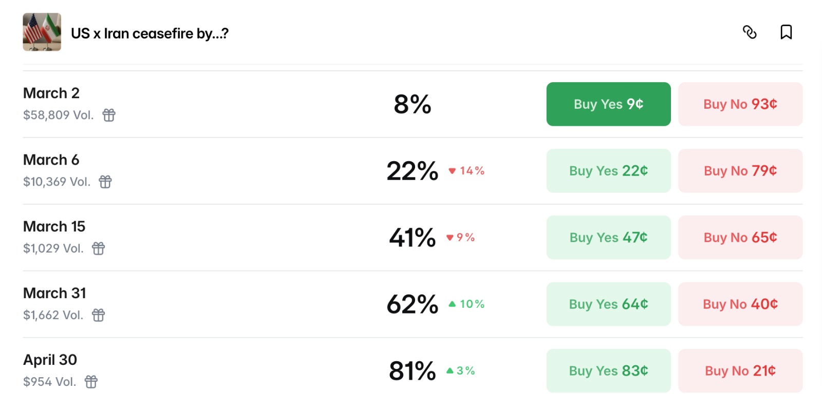This screenshot has height=411, width=822.
Task: Click the gift icon beside March 6 volume
Action: coord(105,182)
